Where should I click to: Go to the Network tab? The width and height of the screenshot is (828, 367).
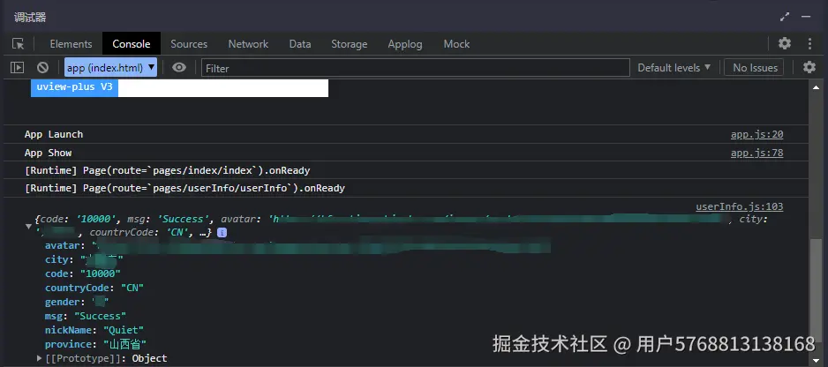point(248,44)
